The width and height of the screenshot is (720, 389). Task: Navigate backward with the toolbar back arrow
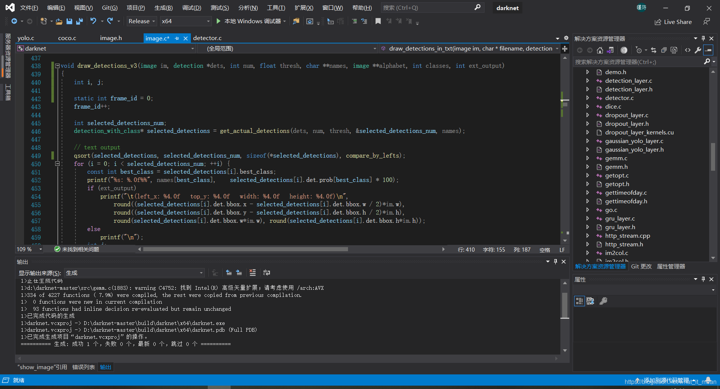[x=14, y=21]
